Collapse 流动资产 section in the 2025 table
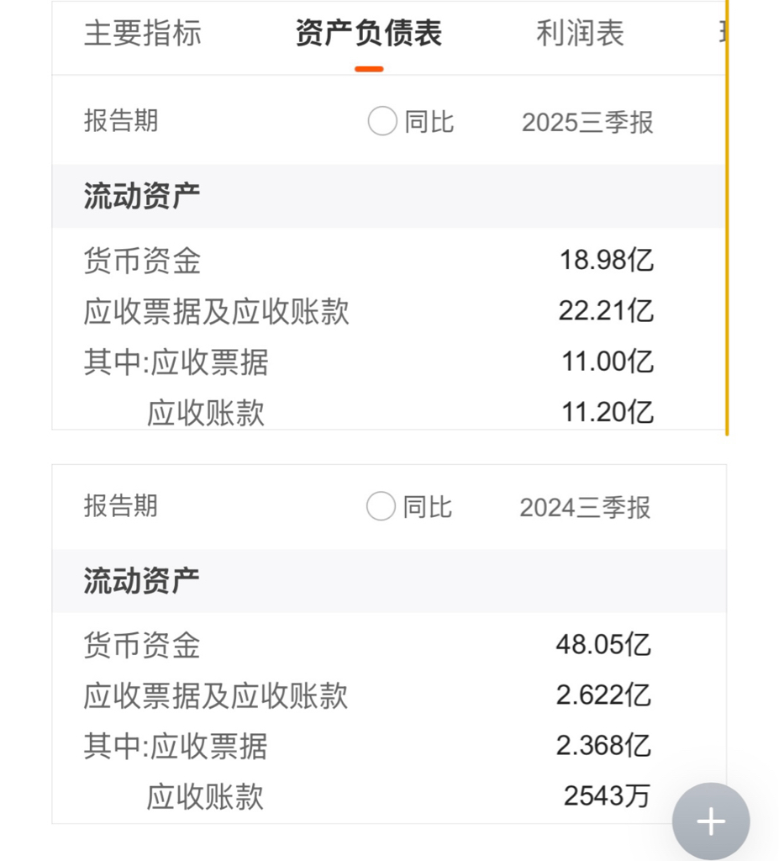The width and height of the screenshot is (779, 861). [x=141, y=197]
